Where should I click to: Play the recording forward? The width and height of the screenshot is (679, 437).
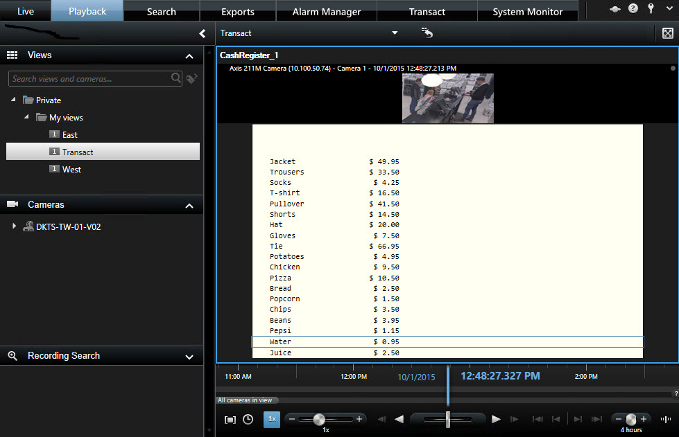[x=496, y=419]
